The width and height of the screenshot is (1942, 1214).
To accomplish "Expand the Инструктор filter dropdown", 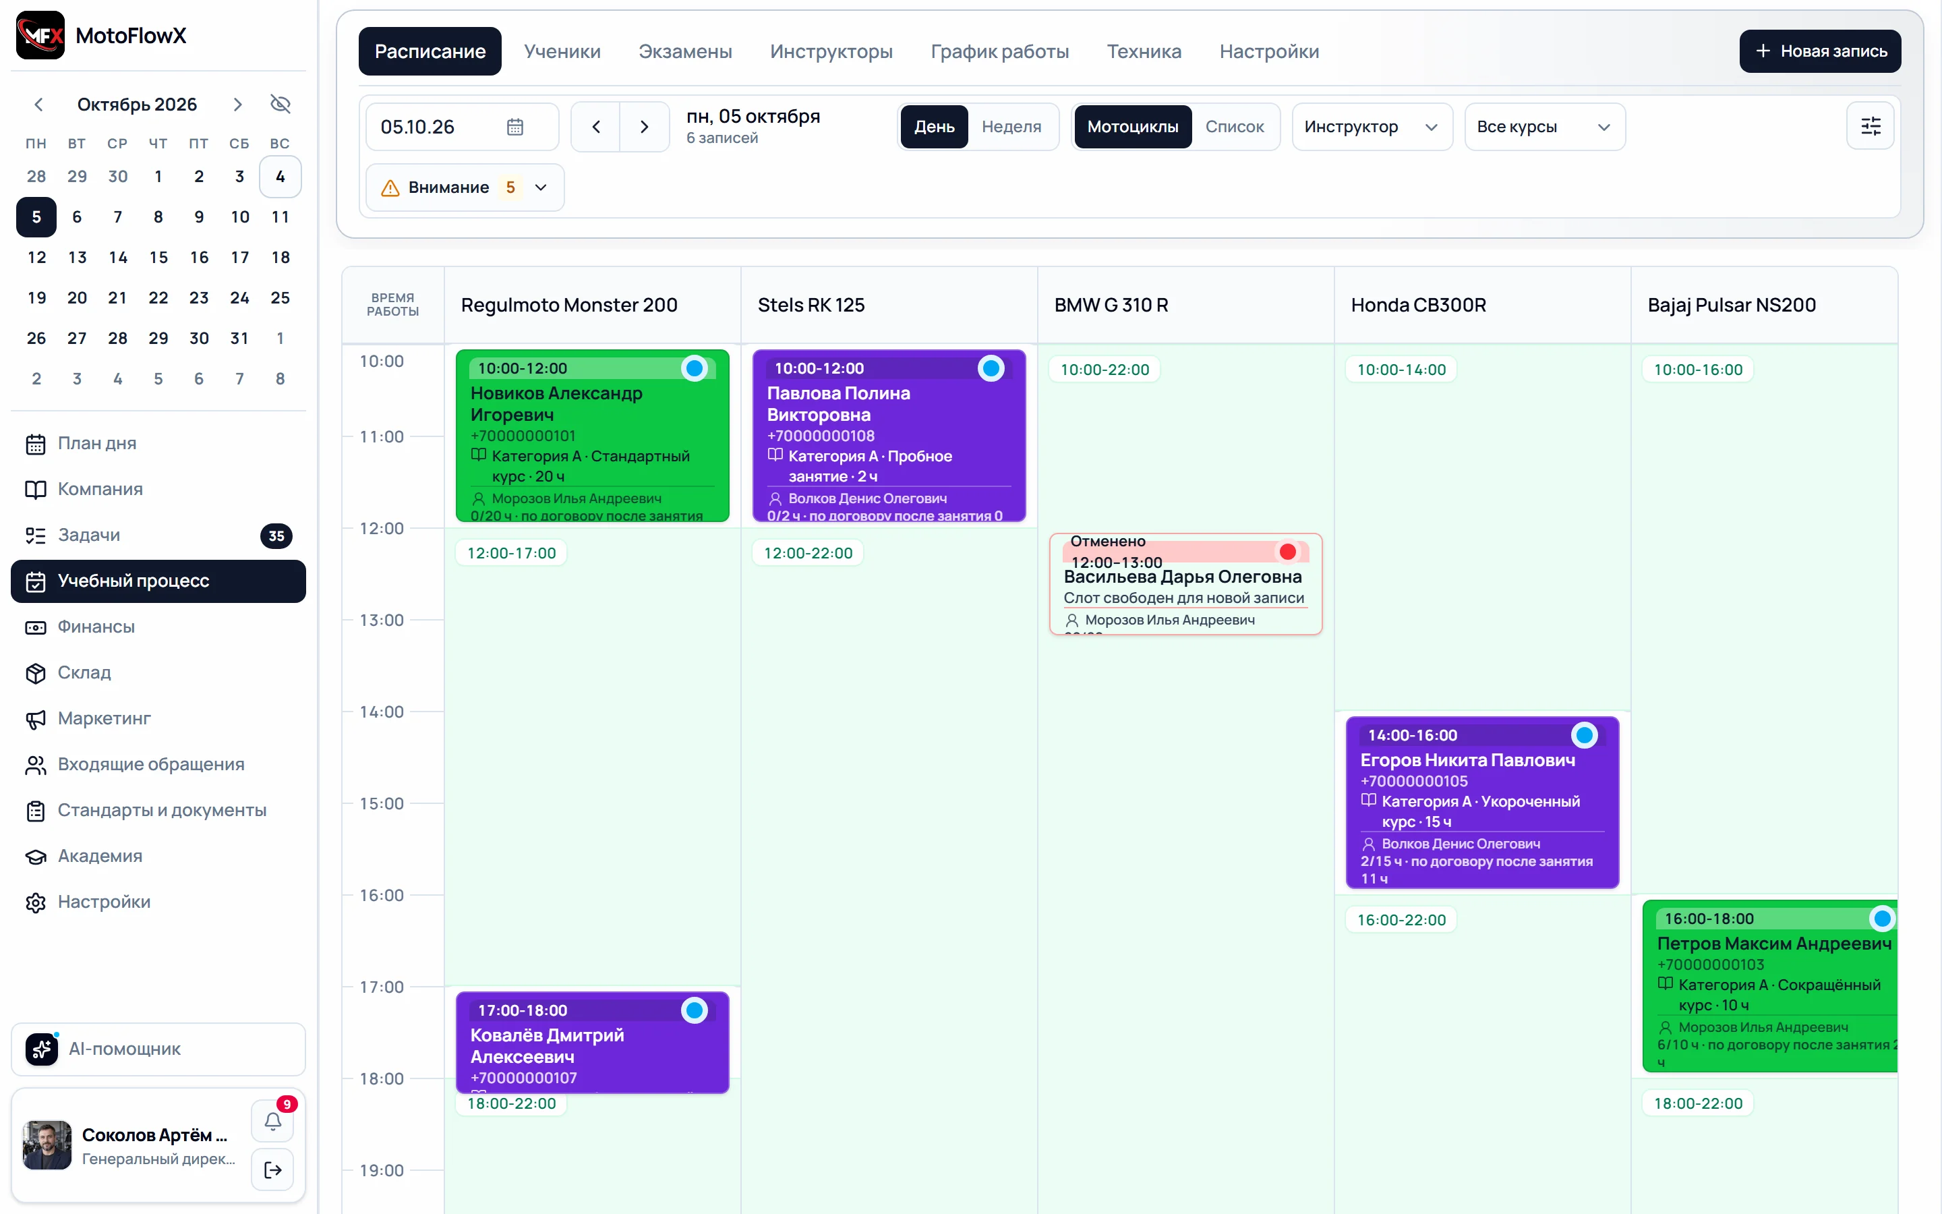I will [1372, 127].
